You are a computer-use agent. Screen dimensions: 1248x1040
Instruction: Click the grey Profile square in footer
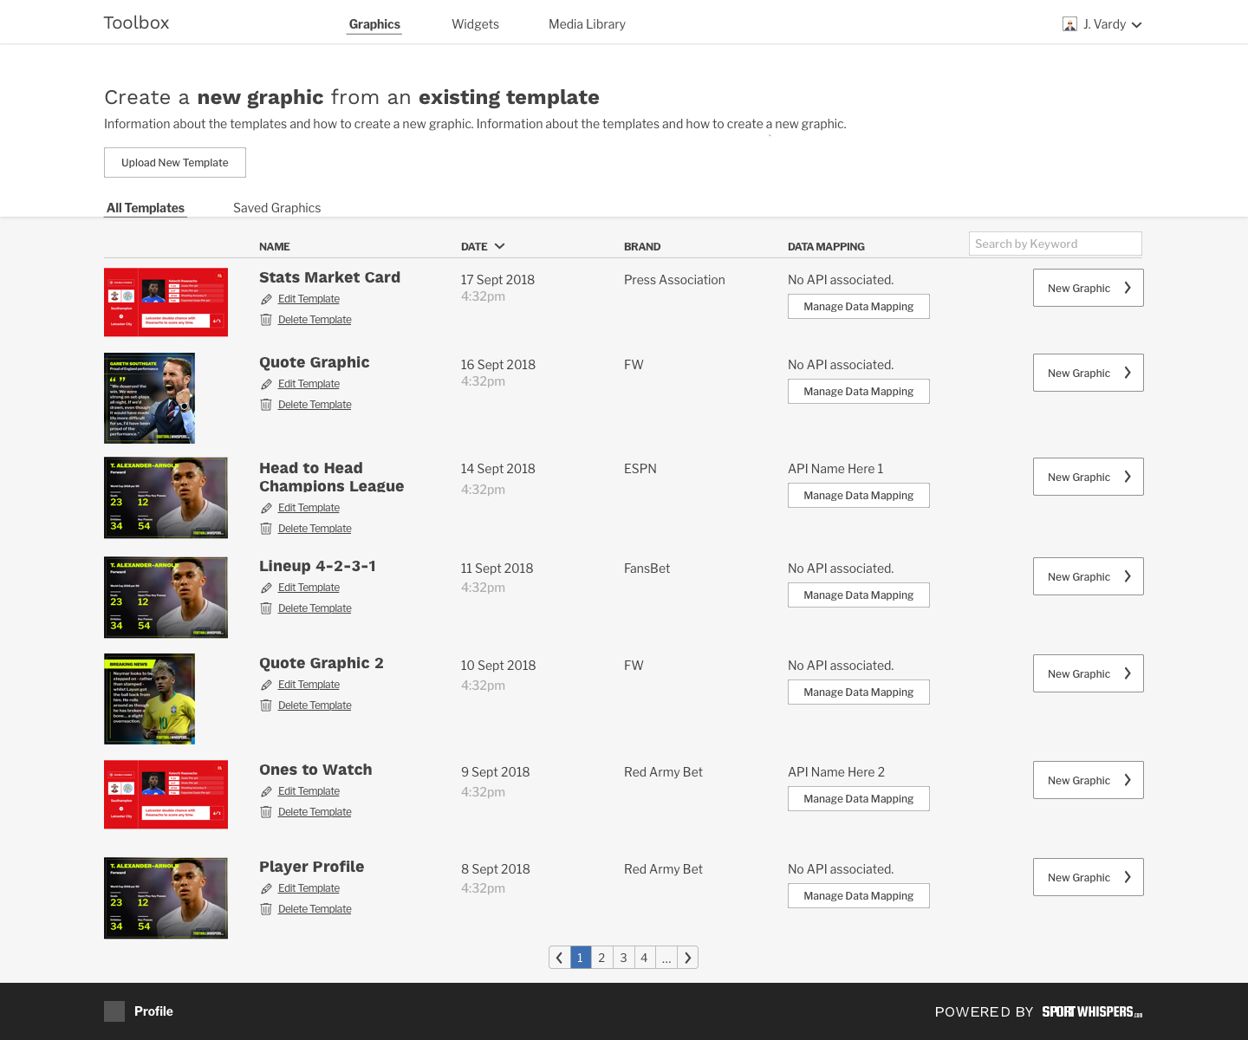click(114, 1011)
